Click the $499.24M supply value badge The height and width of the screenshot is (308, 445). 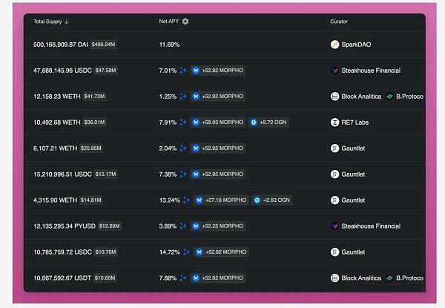pos(104,45)
